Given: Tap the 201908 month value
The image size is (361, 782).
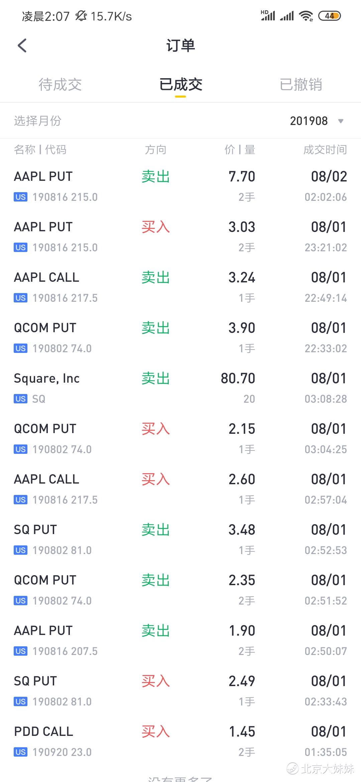Looking at the screenshot, I should 309,121.
